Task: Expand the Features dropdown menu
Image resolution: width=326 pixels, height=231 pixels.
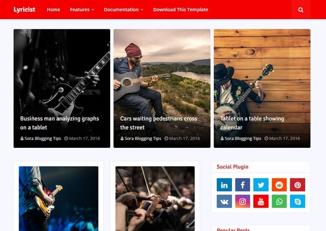Action: (x=82, y=10)
